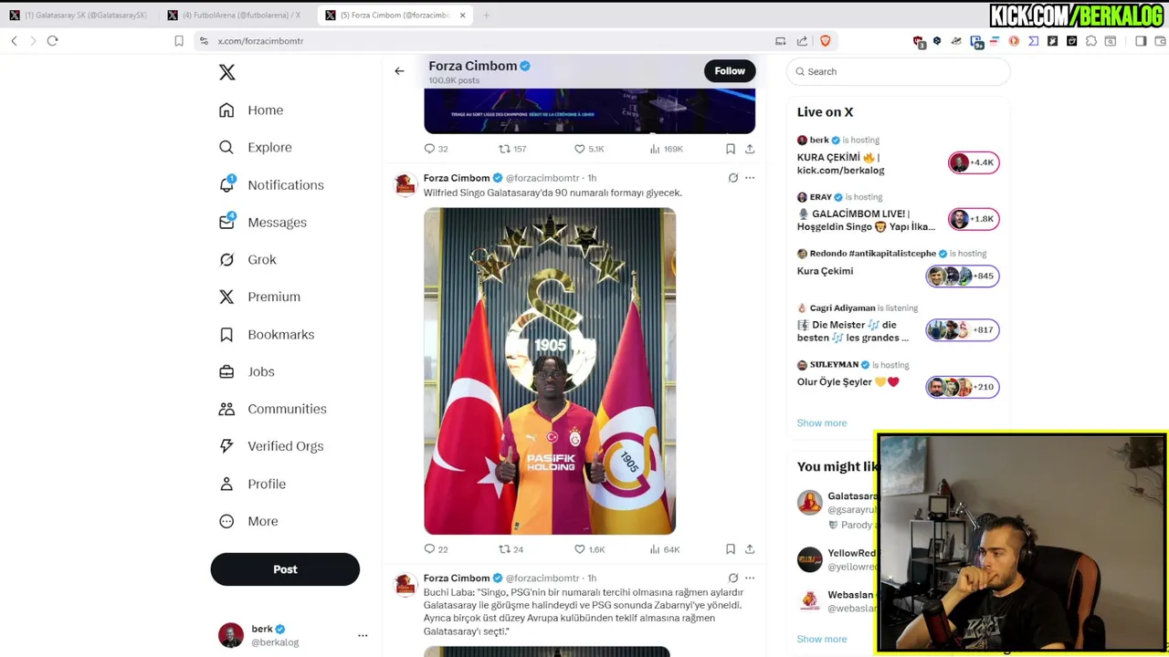Click the black Post button

(285, 569)
